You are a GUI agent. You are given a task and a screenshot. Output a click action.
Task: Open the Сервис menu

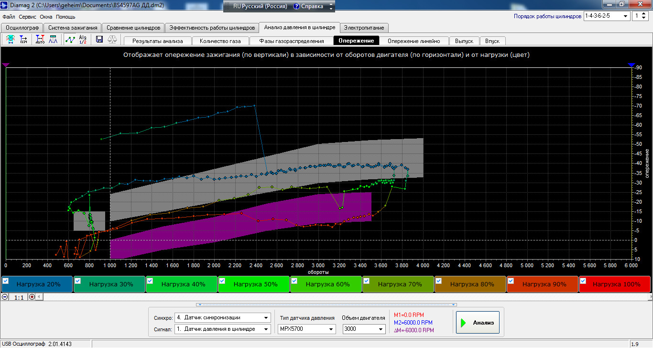27,17
